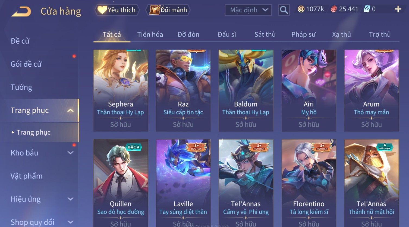Switch to the Pháp sư tab
The height and width of the screenshot is (227, 409).
click(x=303, y=34)
